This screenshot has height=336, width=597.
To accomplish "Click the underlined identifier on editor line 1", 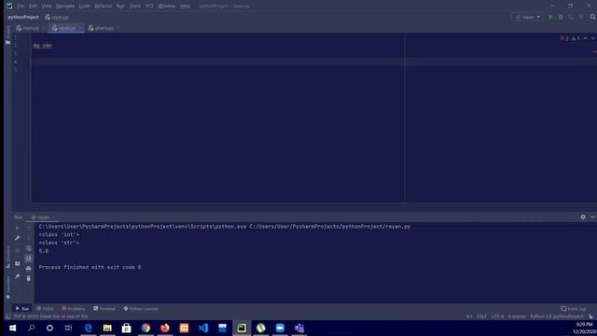I will [x=42, y=46].
